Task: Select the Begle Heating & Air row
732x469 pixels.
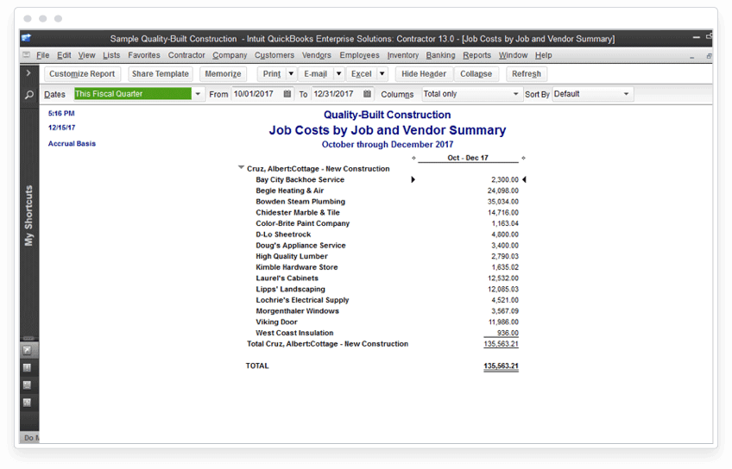Action: tap(387, 191)
